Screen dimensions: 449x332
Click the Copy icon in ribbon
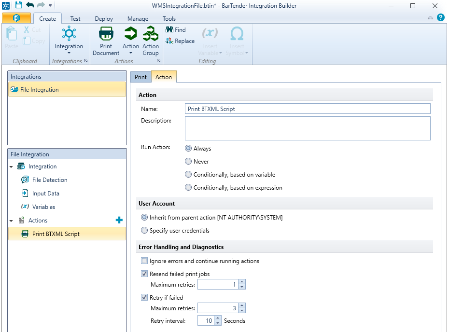coord(27,41)
